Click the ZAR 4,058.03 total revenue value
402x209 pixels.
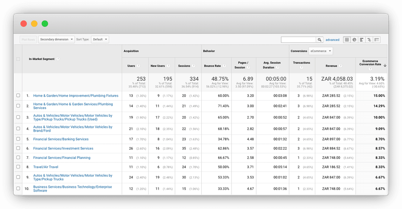click(x=337, y=79)
